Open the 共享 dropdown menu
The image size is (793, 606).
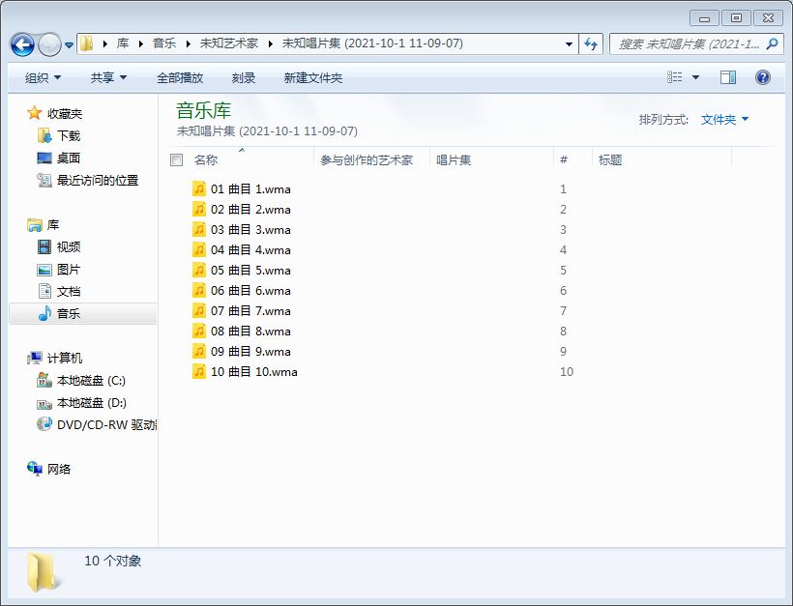pos(108,77)
